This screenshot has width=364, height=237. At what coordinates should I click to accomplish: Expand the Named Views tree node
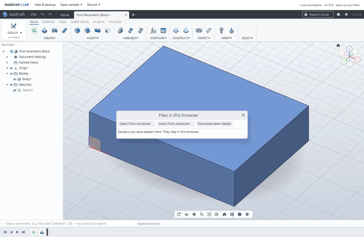[x=7, y=63]
